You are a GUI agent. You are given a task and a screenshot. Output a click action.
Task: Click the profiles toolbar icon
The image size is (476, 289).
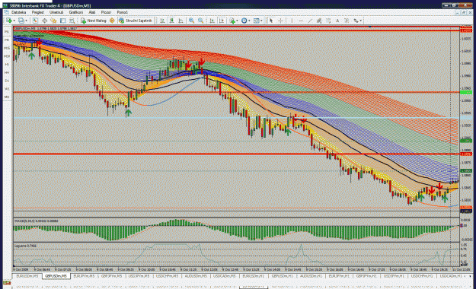[21, 21]
